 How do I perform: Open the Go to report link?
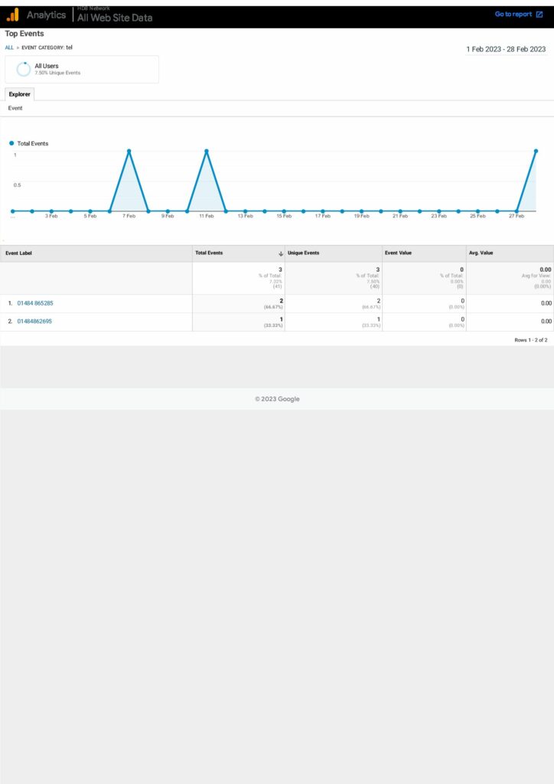point(513,15)
